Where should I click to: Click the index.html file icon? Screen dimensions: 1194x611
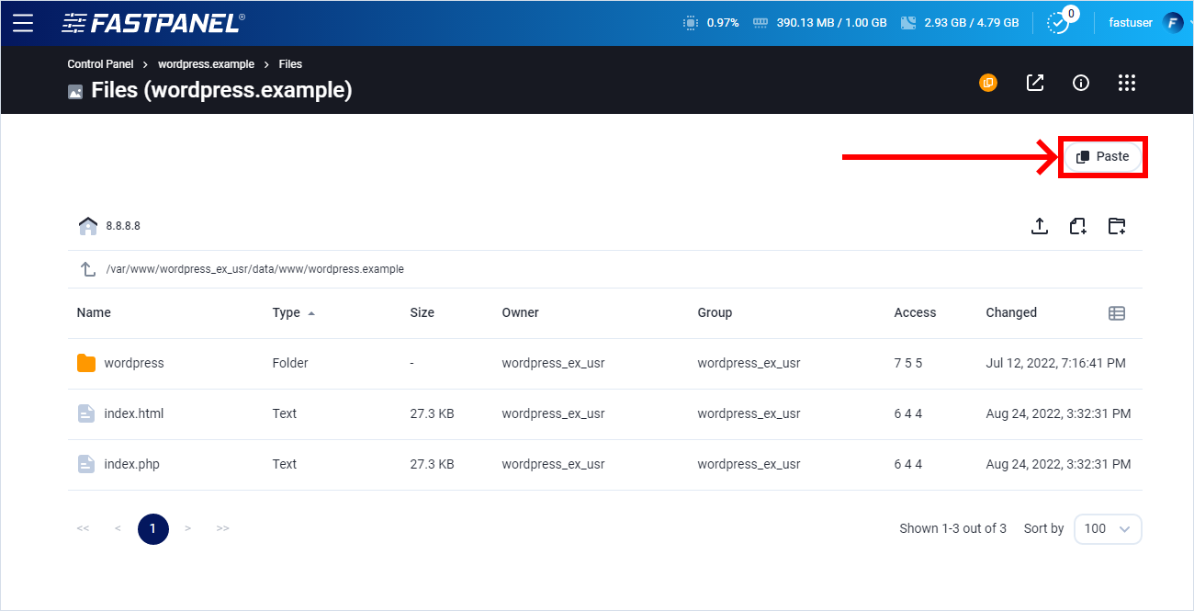click(86, 413)
